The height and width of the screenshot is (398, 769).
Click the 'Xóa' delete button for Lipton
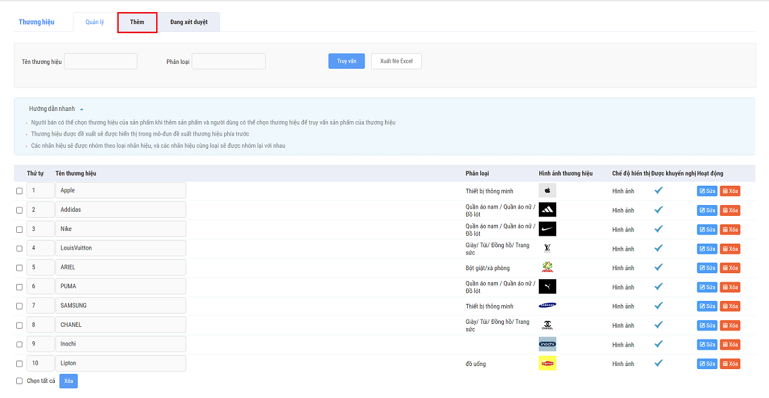tap(729, 364)
